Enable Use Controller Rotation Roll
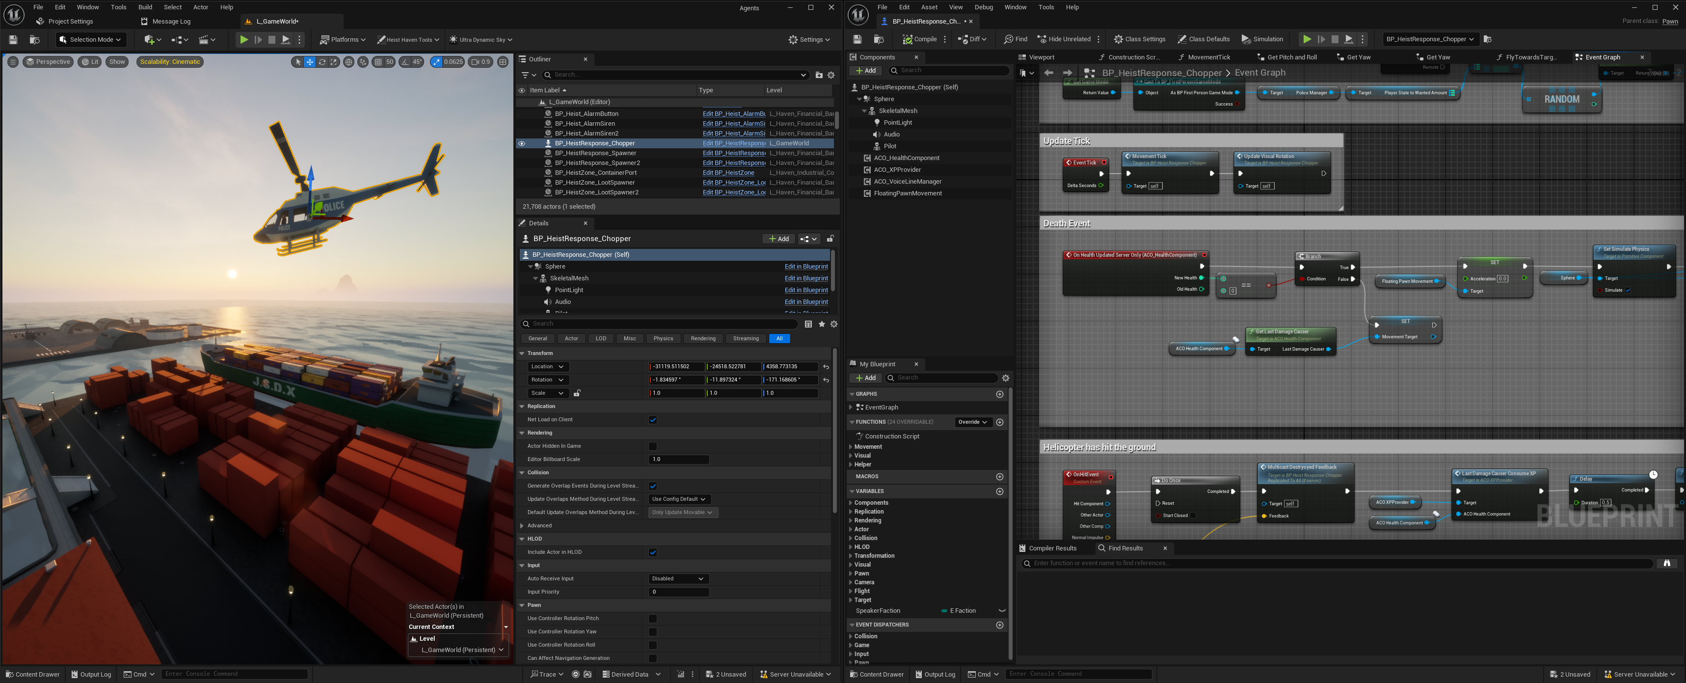The image size is (1686, 683). [x=652, y=645]
